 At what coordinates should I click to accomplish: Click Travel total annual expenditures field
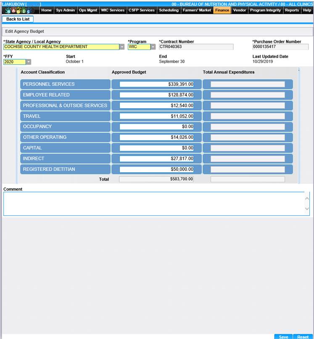248,116
